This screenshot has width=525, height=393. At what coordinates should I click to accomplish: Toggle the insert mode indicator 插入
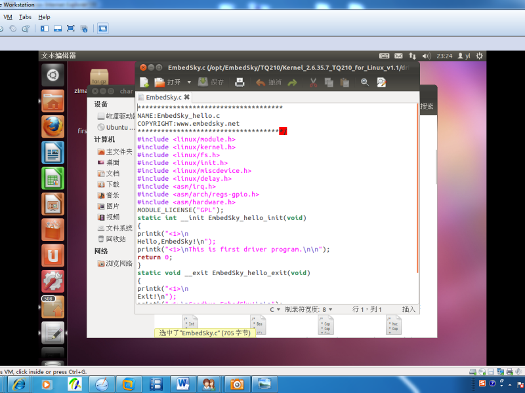[408, 309]
